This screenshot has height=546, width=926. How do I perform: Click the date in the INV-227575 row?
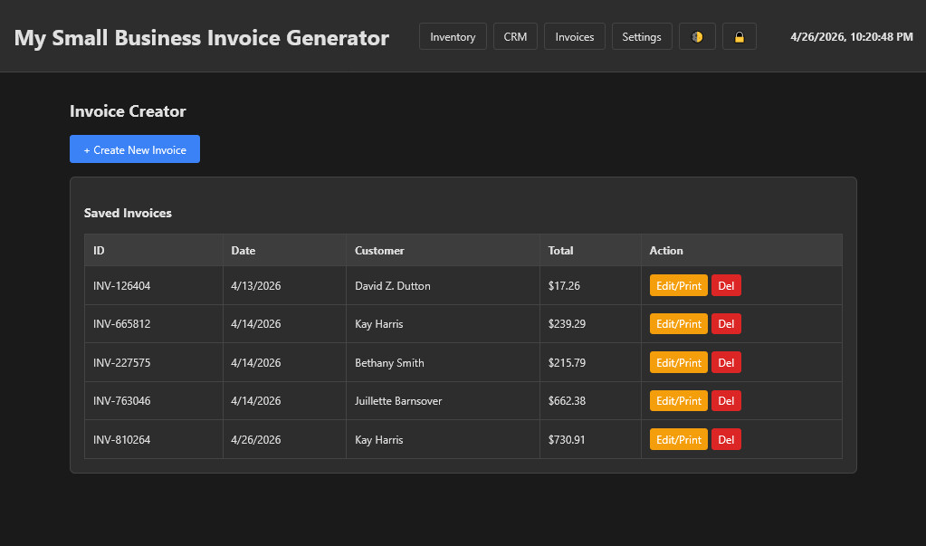point(255,363)
